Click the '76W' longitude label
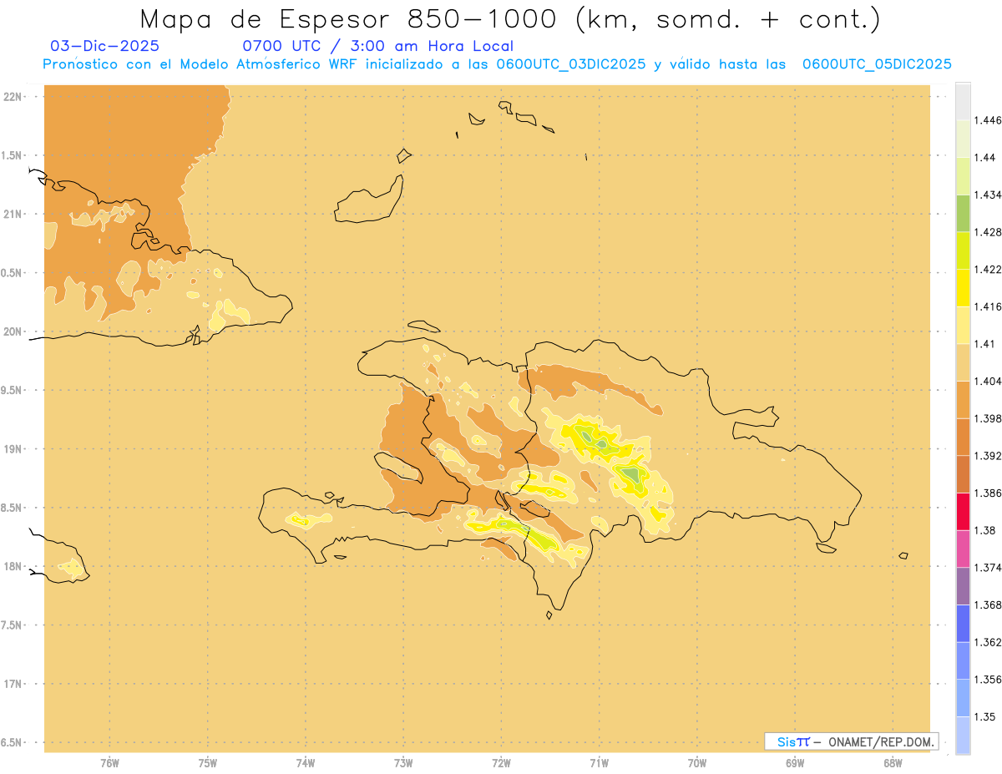 coord(109,762)
